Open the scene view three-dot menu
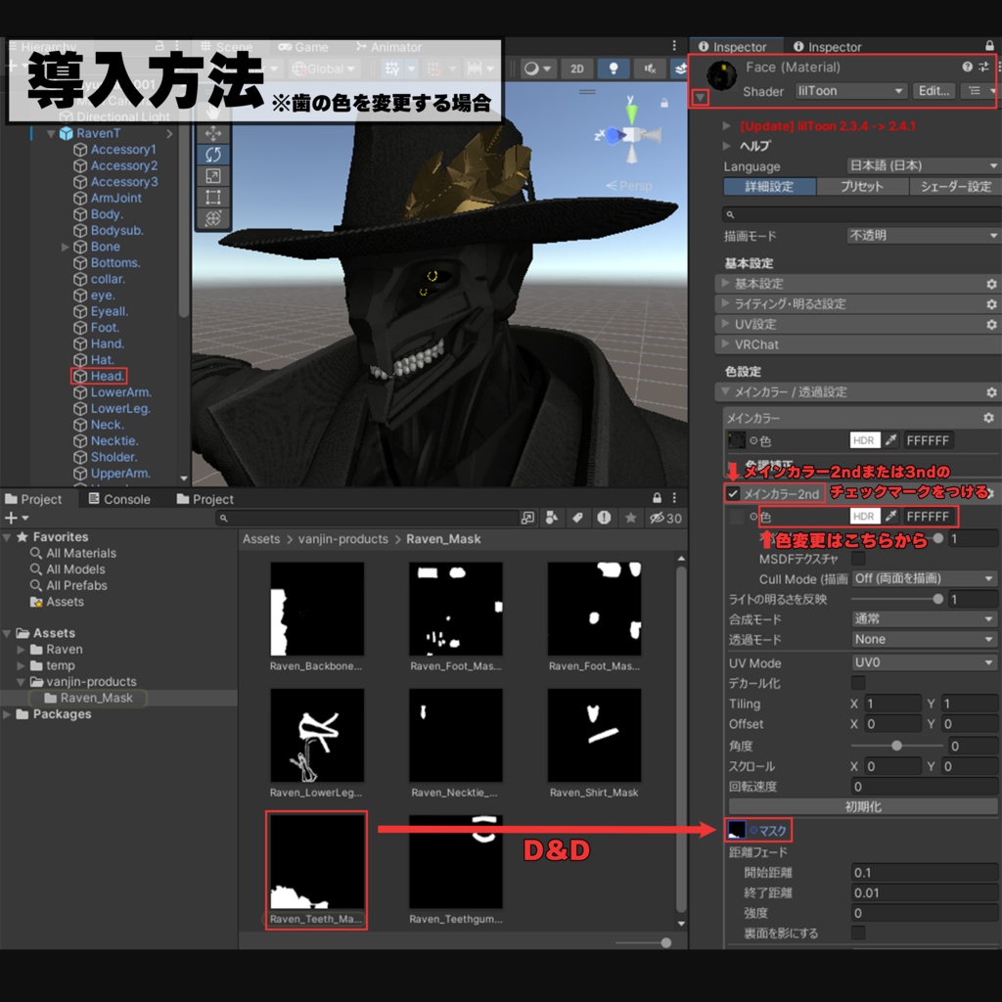This screenshot has width=1002, height=1002. [674, 45]
